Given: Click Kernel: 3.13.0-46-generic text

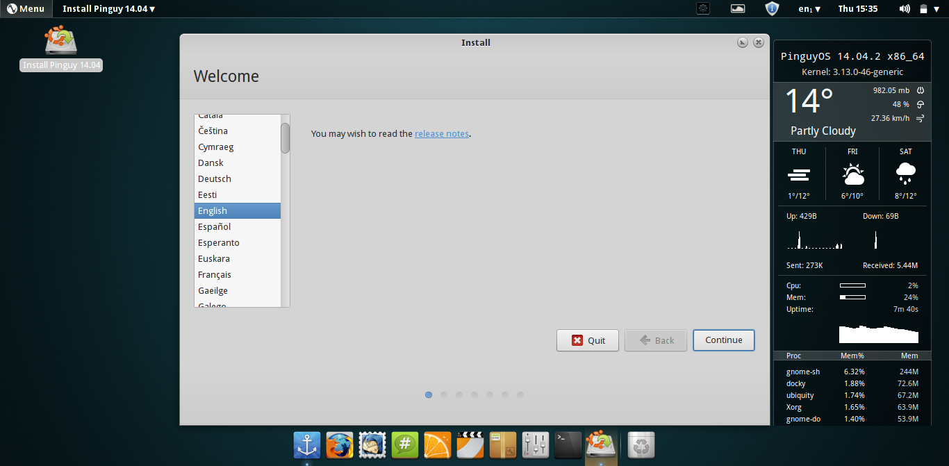Looking at the screenshot, I should tap(852, 72).
